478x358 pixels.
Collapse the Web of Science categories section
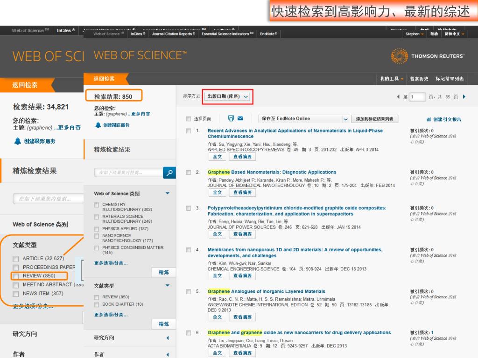(168, 193)
